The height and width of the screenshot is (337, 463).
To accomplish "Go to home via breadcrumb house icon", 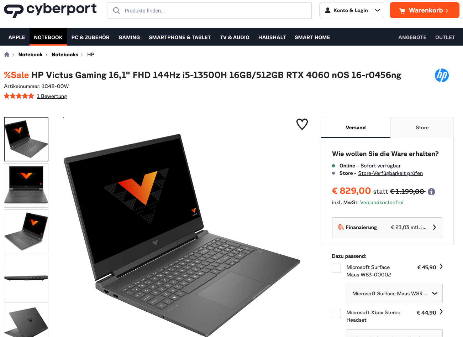I will 7,55.
